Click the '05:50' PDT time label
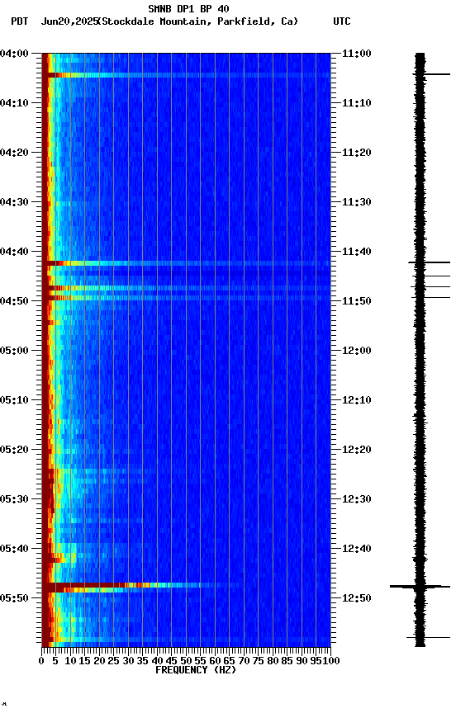The image size is (456, 713). pos(14,598)
